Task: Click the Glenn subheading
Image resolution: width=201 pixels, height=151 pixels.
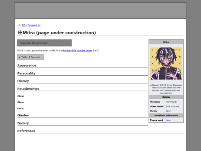Action: 21,102
